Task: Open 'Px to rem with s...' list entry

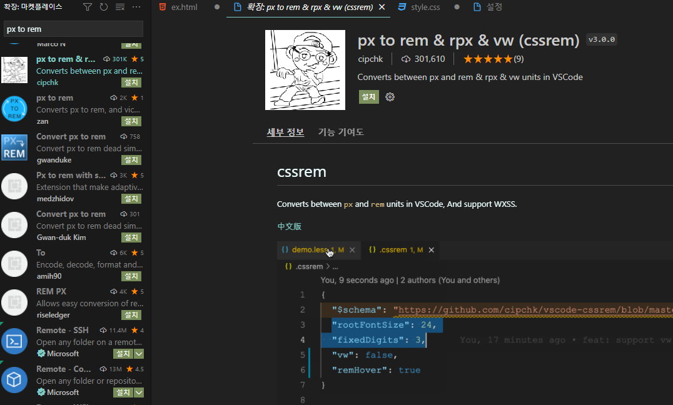Action: (x=71, y=175)
